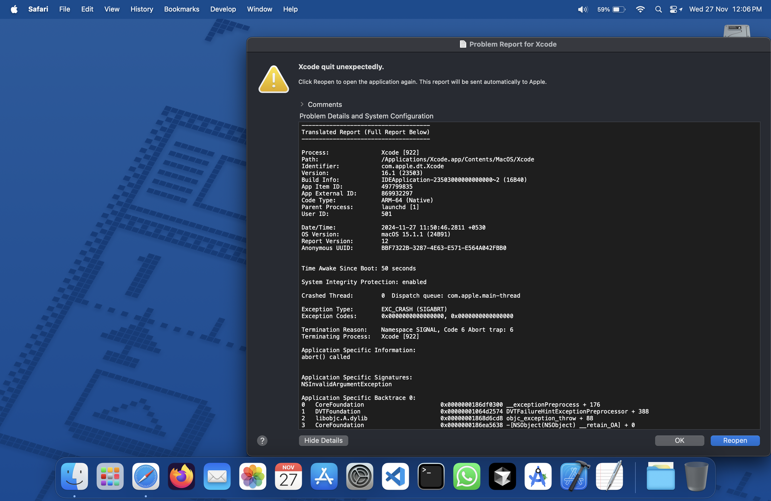Click the Hide Details button
The image size is (771, 501).
pos(323,440)
